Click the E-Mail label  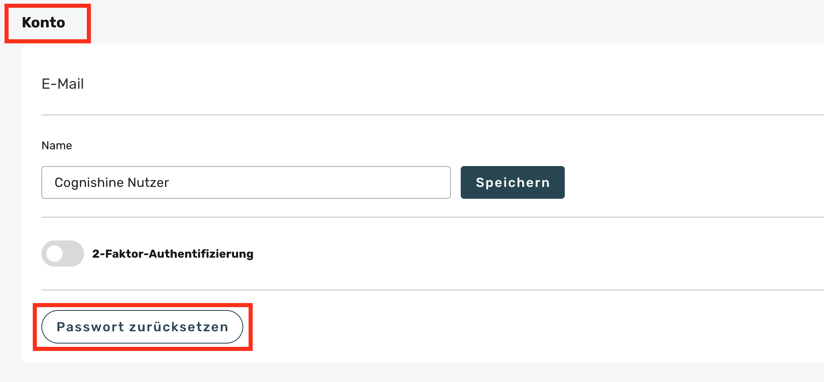point(63,84)
